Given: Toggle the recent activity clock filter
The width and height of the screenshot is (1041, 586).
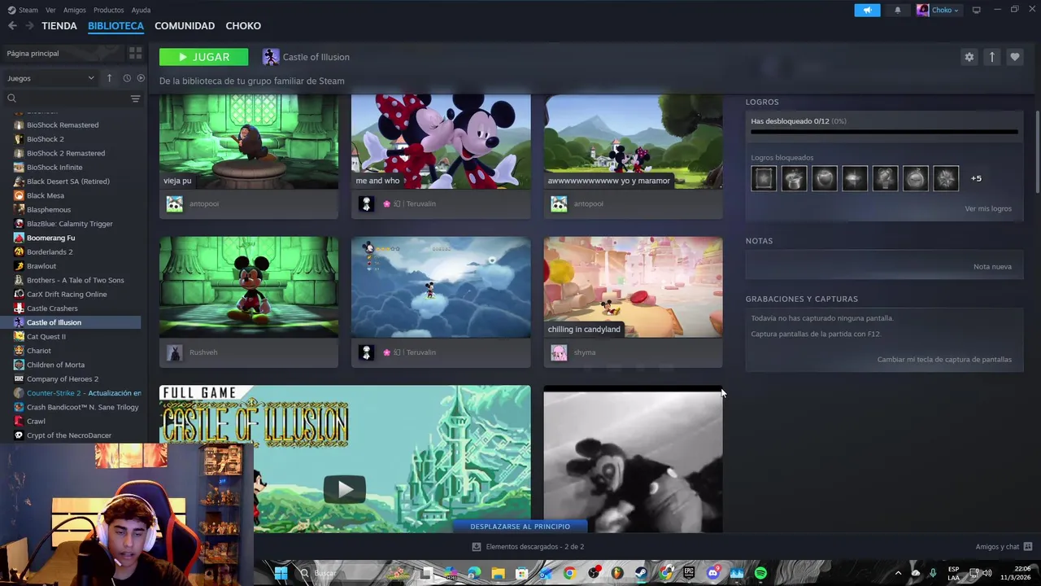Looking at the screenshot, I should coord(127,78).
